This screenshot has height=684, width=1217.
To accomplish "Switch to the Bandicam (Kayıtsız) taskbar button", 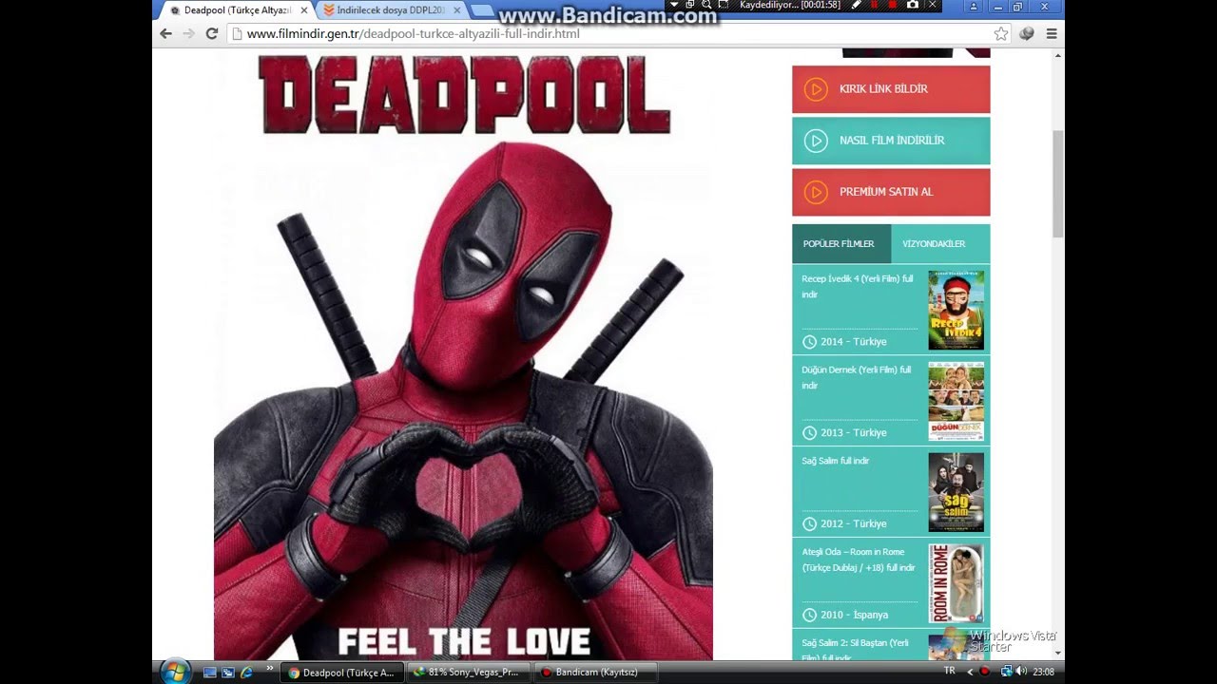I will click(x=596, y=673).
